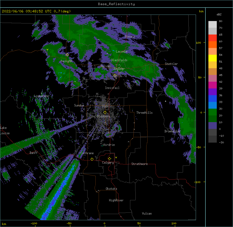Screen dimensions: 233x227
Task: Select the Drumheller label
Action: coord(172,131)
